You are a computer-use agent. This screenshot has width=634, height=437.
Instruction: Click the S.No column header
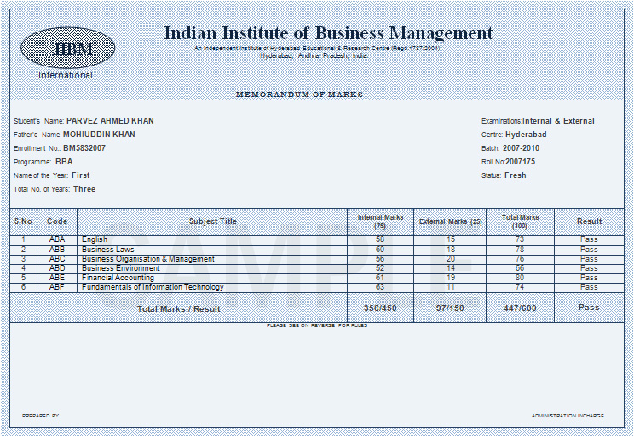23,221
